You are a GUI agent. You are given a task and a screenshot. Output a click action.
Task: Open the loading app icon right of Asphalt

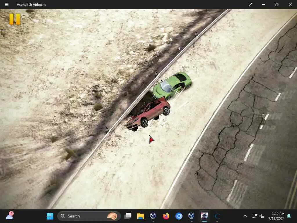coord(217,216)
